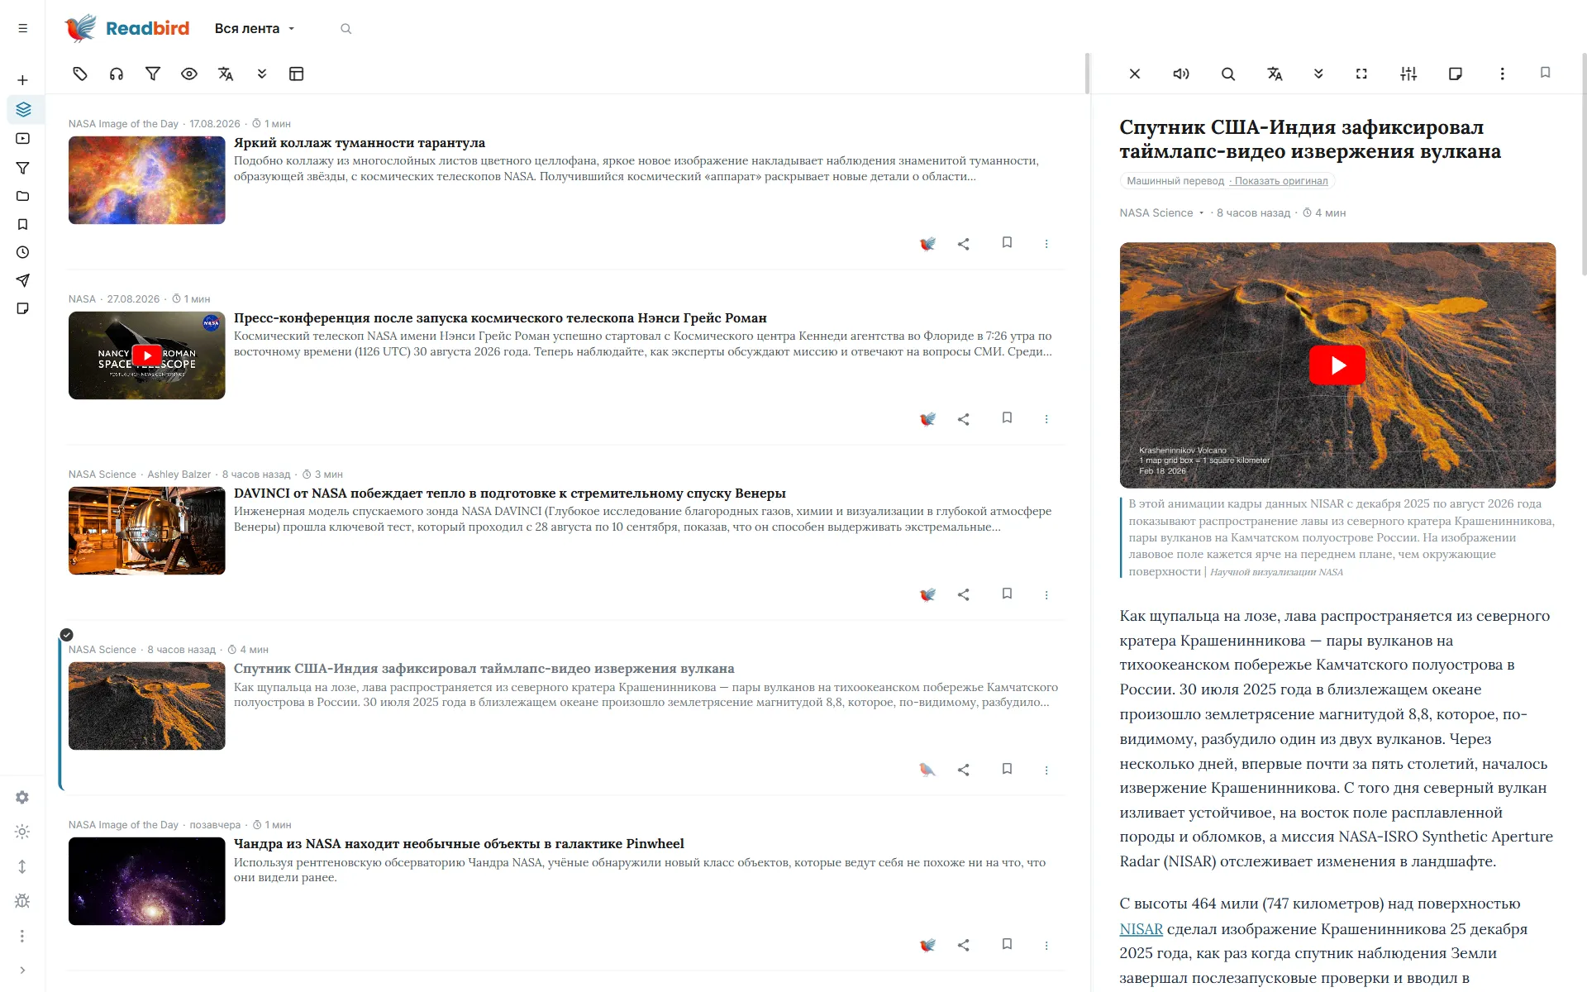
Task: Open the bug report icon
Action: tap(22, 901)
